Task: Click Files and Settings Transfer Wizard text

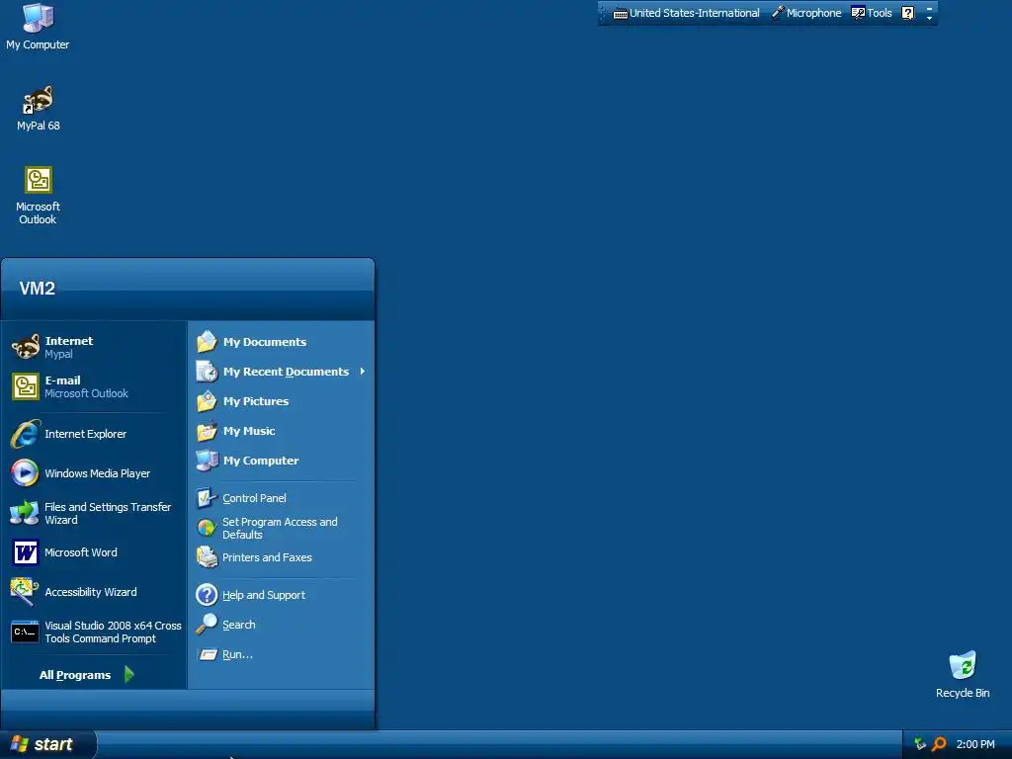Action: point(108,513)
